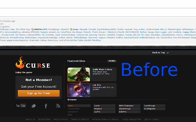View user Scarmask
The height and width of the screenshot is (122, 196).
34,40
